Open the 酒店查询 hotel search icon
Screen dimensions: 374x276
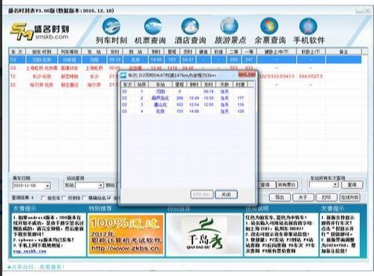190,31
